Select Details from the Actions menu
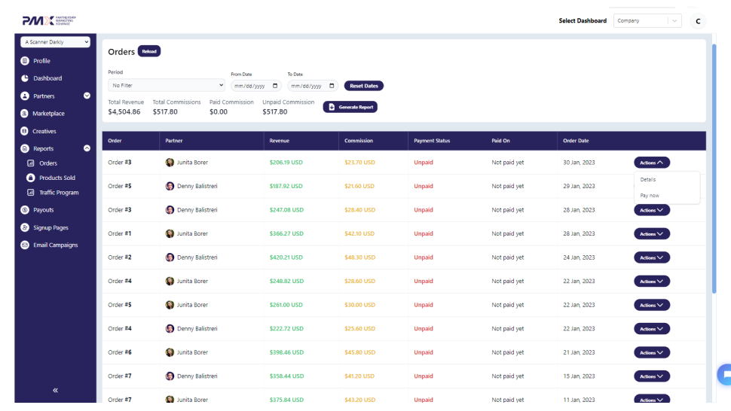Viewport: 731px width, 411px height. click(x=648, y=180)
